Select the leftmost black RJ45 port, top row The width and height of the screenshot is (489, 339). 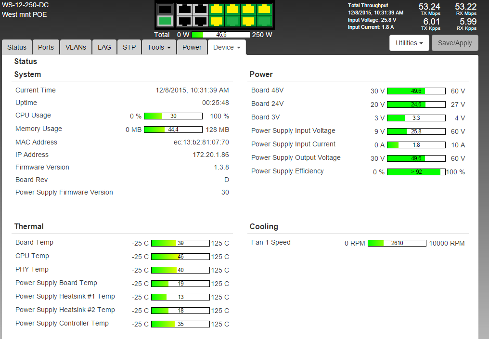[x=185, y=9]
